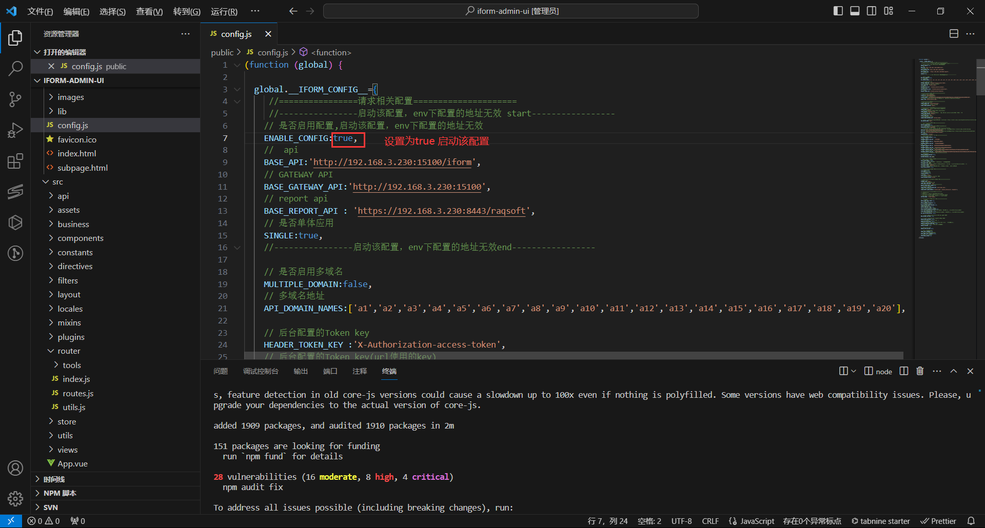Toggle the bottom panel visibility
This screenshot has width=985, height=528.
pyautogui.click(x=855, y=11)
